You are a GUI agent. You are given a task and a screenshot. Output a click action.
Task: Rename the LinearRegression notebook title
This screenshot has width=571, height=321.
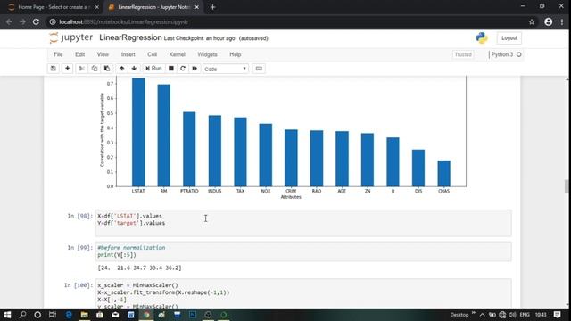pyautogui.click(x=130, y=37)
